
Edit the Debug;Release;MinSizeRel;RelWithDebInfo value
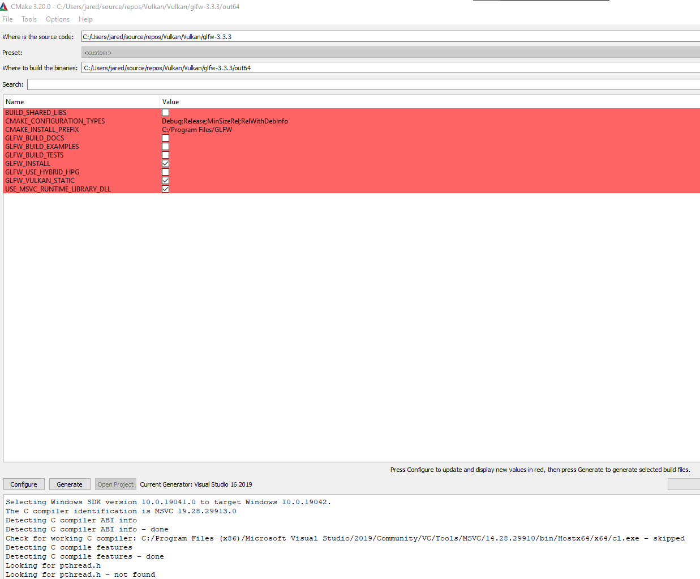(225, 121)
